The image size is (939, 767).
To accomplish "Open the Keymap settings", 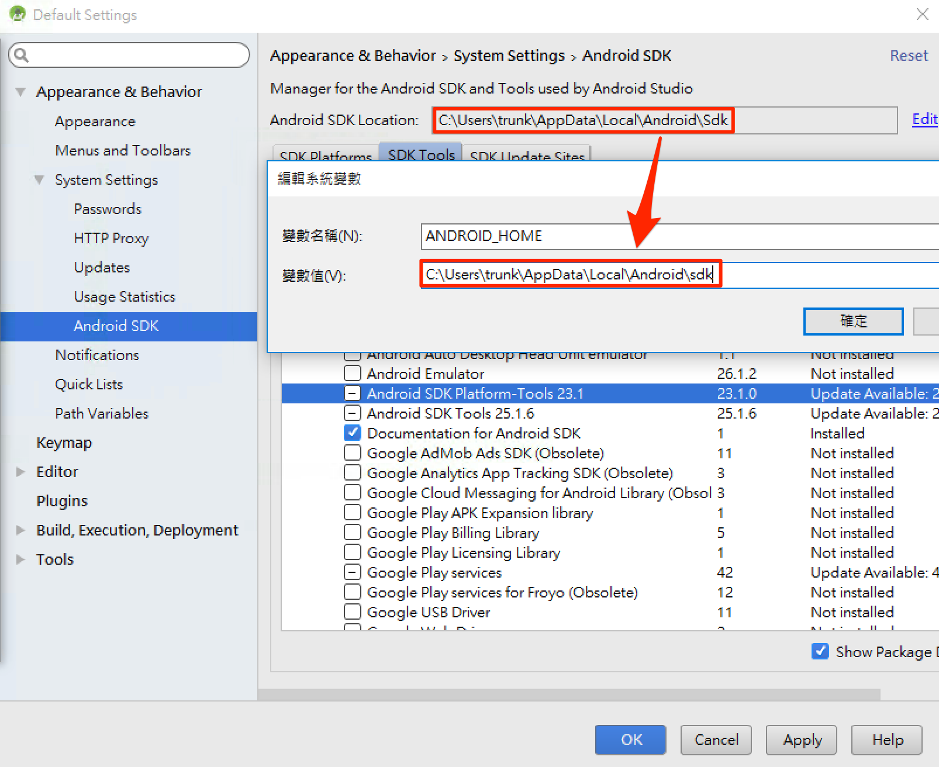I will coord(64,443).
